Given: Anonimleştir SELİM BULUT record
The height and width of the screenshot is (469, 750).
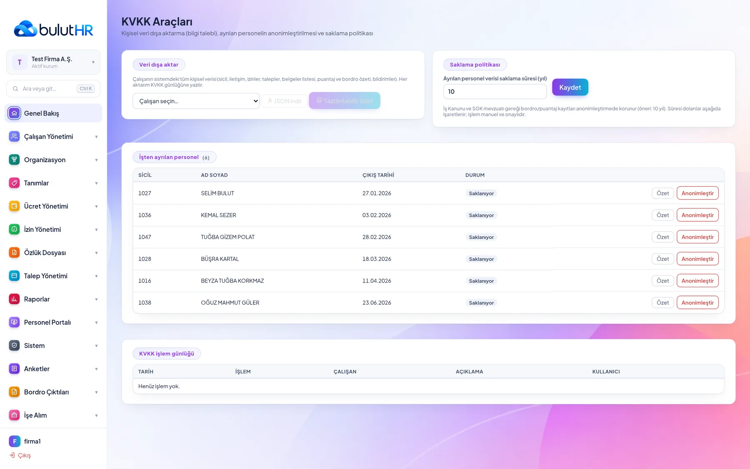Looking at the screenshot, I should coord(697,193).
